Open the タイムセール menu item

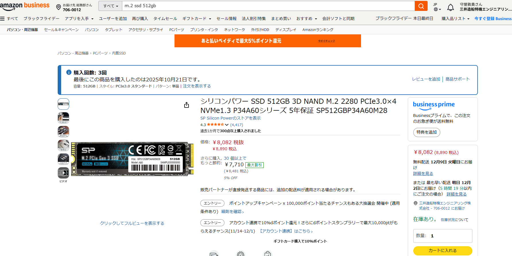[165, 19]
